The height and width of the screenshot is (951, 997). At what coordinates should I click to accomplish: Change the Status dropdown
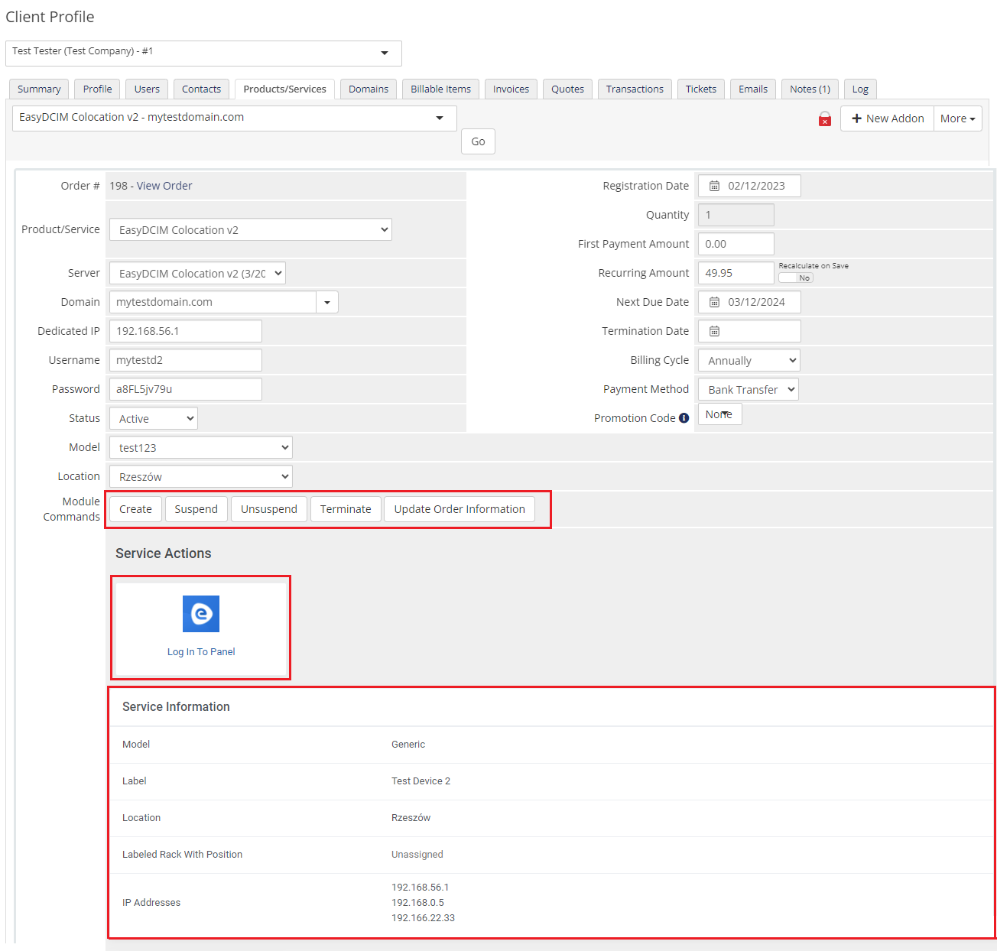click(154, 418)
